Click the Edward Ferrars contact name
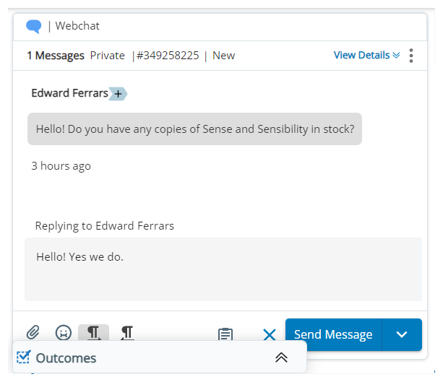This screenshot has width=443, height=382. point(70,93)
